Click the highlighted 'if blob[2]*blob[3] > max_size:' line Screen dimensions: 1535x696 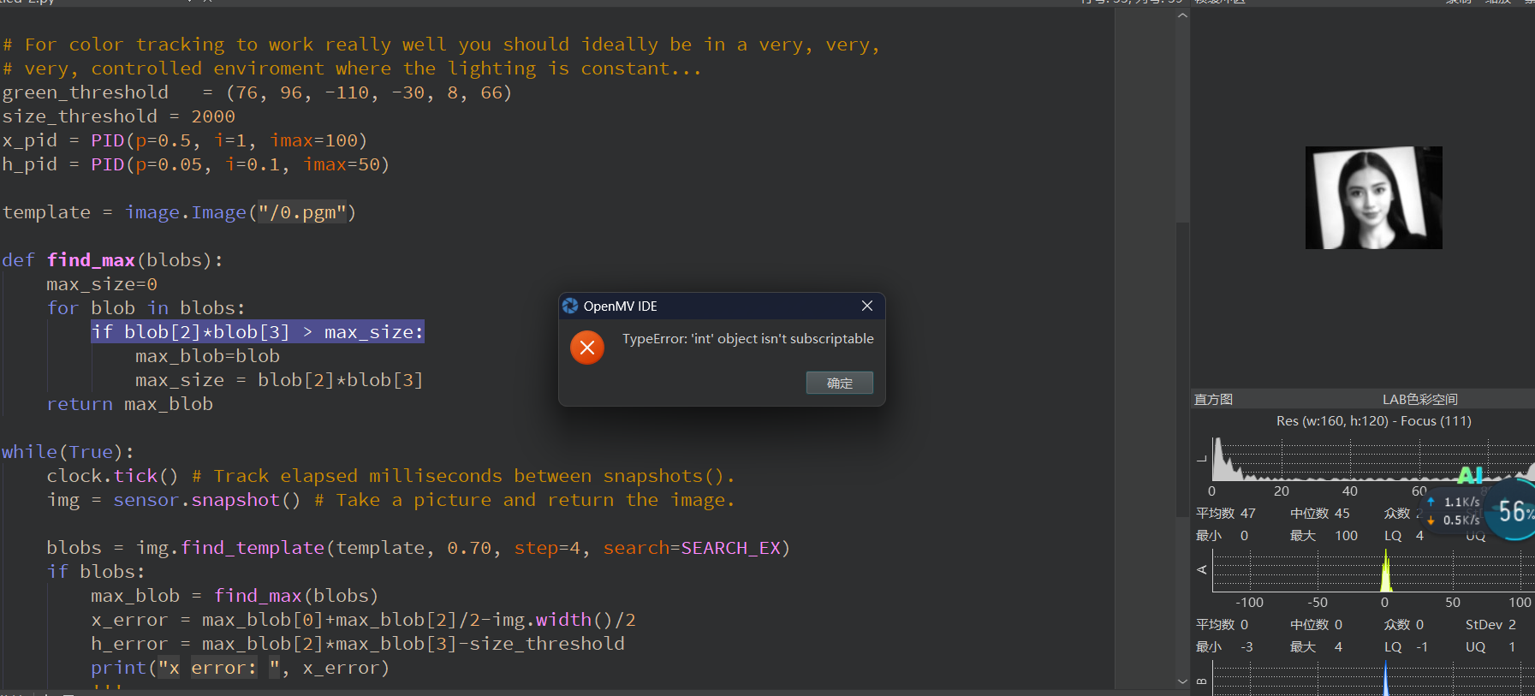[x=258, y=332]
